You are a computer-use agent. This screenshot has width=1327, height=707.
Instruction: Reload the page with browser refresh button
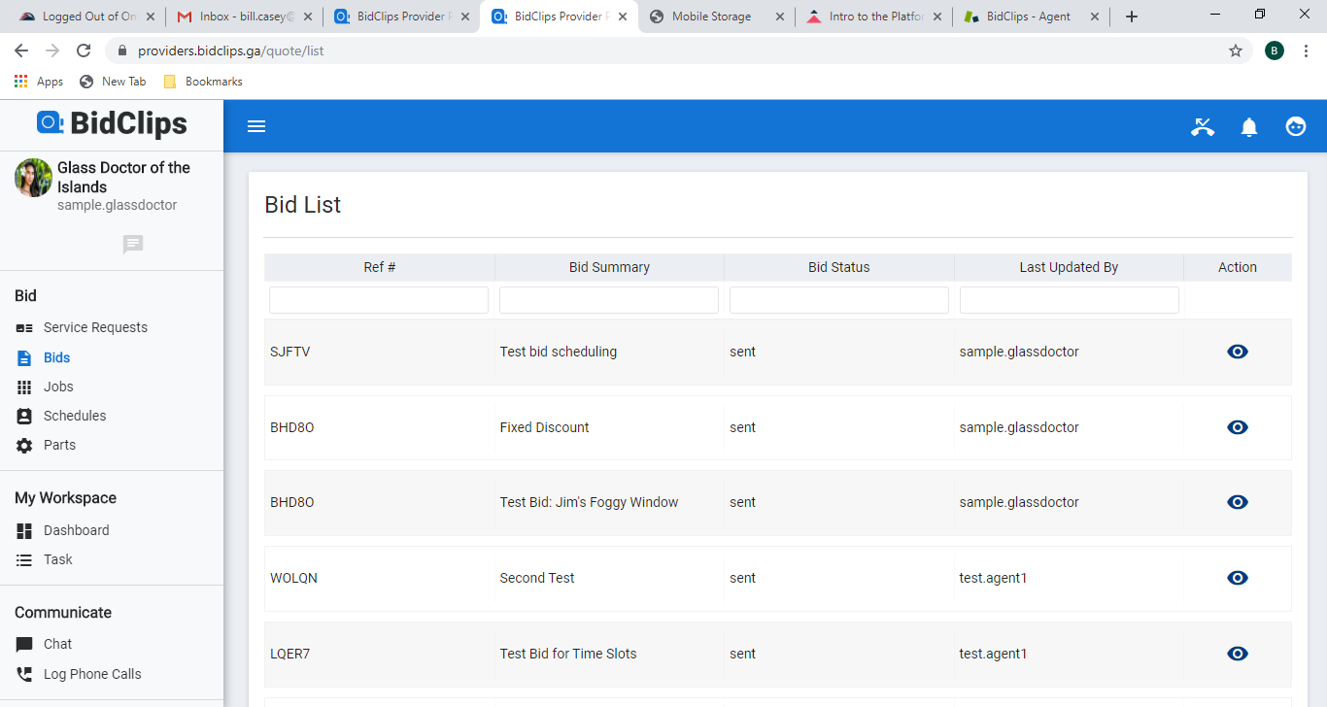coord(84,50)
